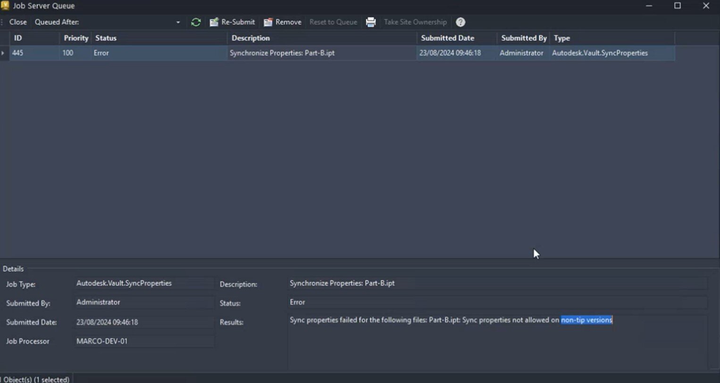Open help via question mark icon

[460, 22]
